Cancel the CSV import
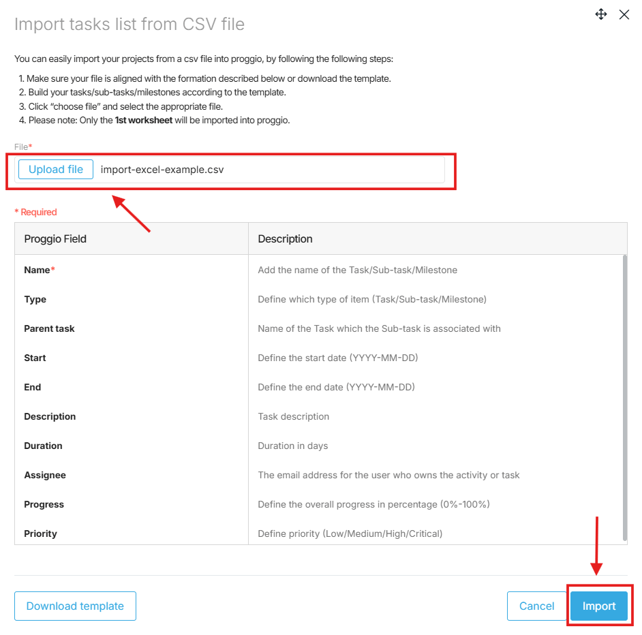 [536, 606]
